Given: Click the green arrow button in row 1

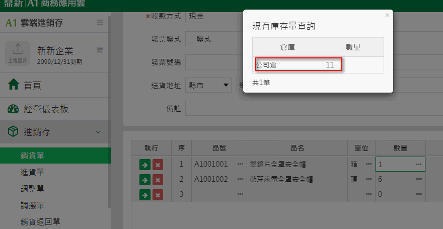Looking at the screenshot, I should click(x=145, y=165).
